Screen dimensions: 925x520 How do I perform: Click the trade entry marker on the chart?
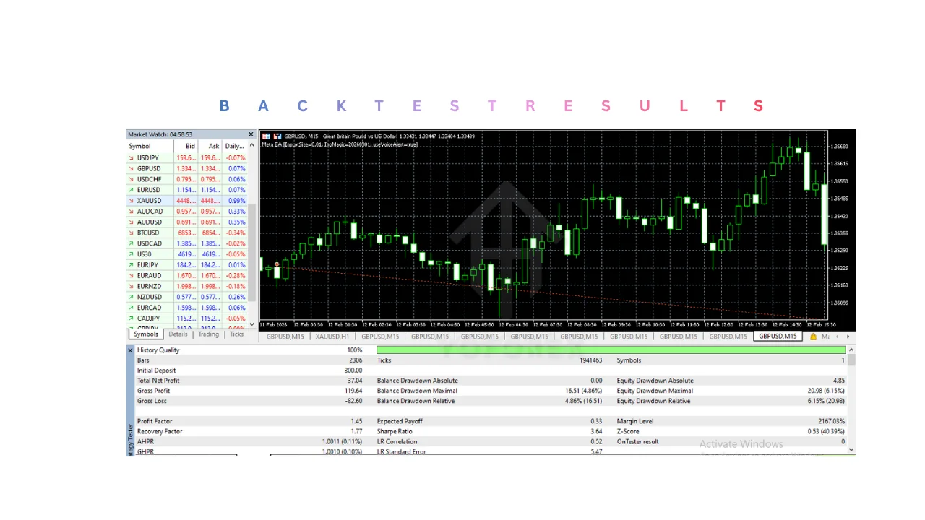point(277,265)
